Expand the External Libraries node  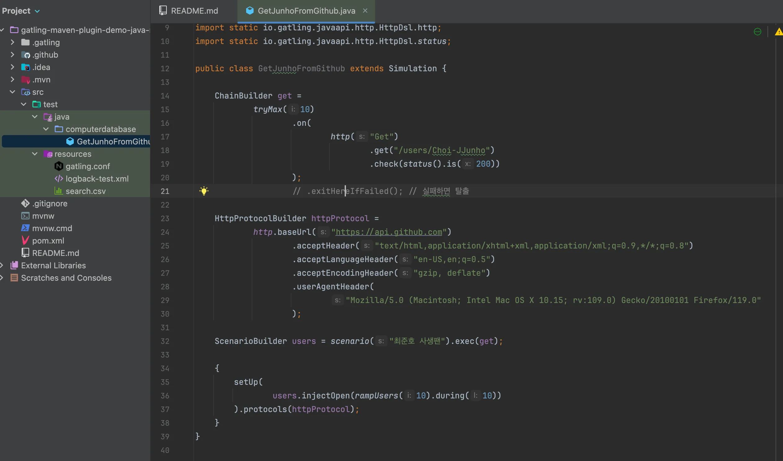click(x=2, y=265)
